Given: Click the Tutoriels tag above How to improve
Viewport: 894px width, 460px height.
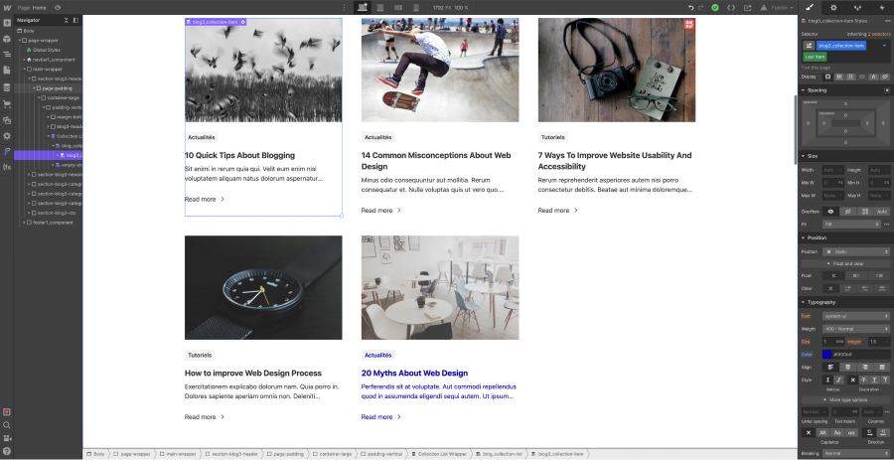Looking at the screenshot, I should 200,355.
